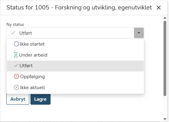The image size is (169, 122).
Task: Click the scrollbar up arrow
Action: pyautogui.click(x=165, y=18)
